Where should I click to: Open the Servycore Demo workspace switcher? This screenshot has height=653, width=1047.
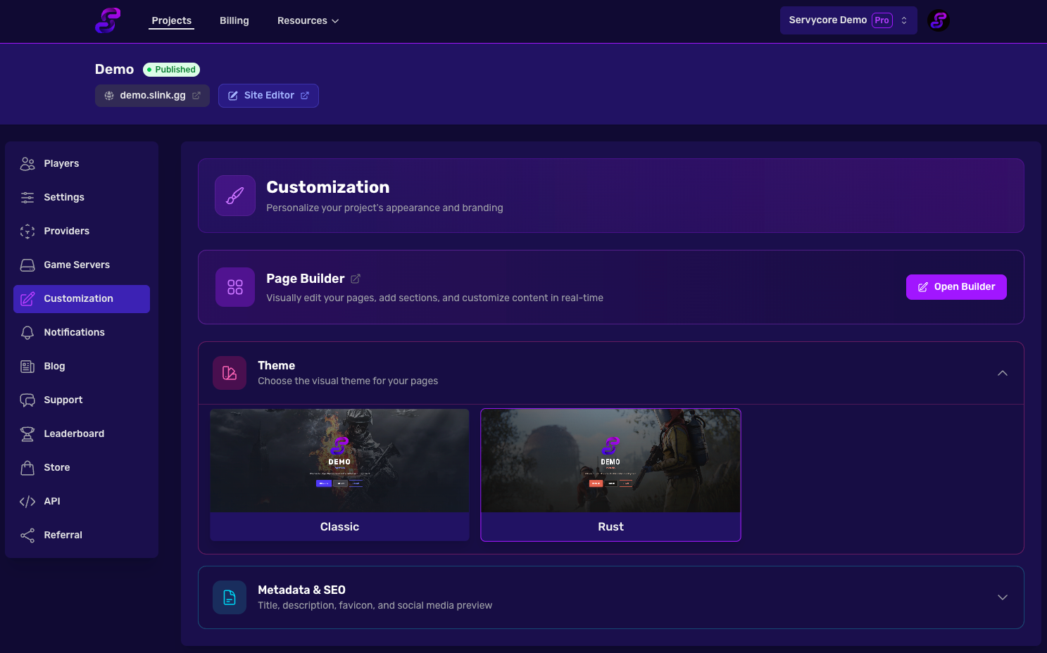pos(848,20)
